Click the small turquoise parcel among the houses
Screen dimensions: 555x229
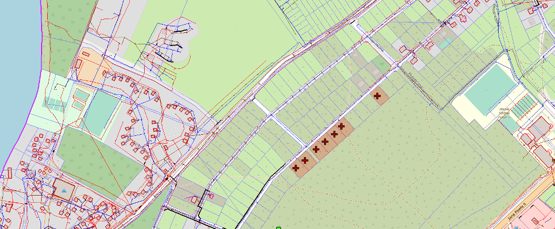tap(445, 42)
